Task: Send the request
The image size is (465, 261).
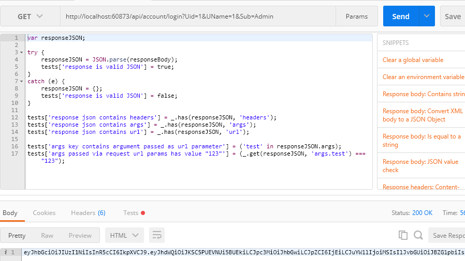Action: click(401, 16)
